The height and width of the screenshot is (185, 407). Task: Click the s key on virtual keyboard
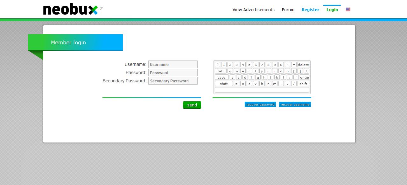point(239,77)
